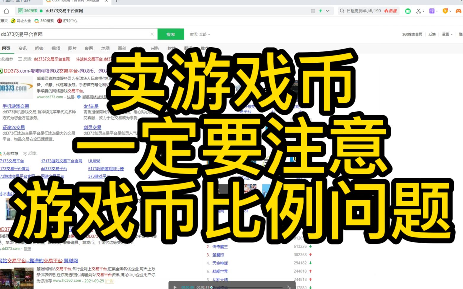Open related search 5173网络游戏排行榜

[x=106, y=169]
